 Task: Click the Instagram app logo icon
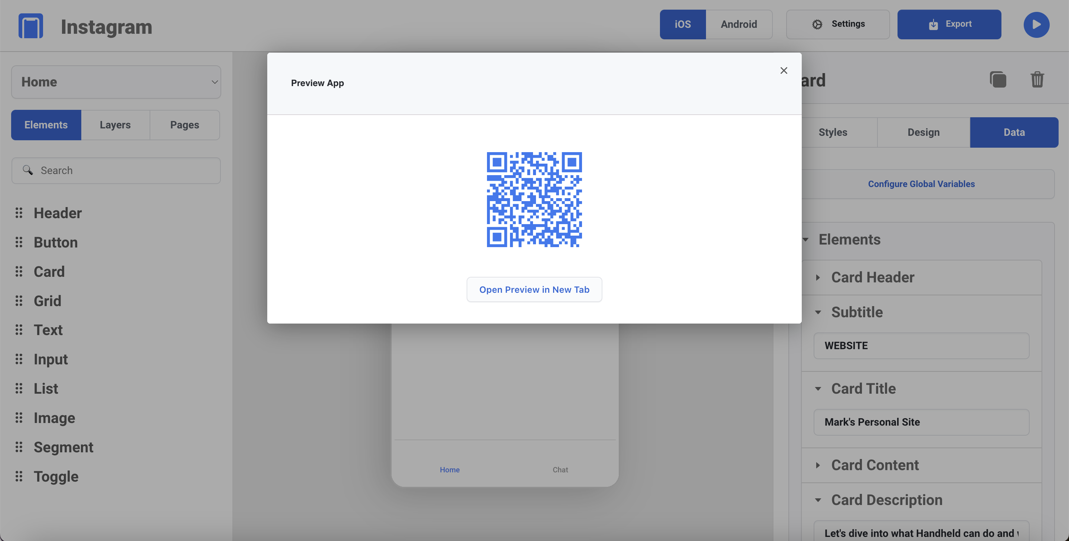[x=31, y=26]
